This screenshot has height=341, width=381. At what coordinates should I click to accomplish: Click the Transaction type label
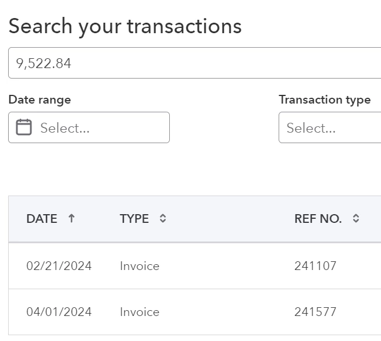325,100
